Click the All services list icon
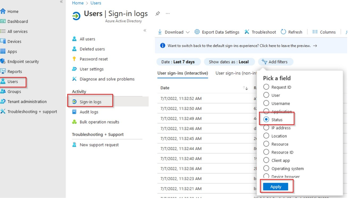 pos(3,31)
